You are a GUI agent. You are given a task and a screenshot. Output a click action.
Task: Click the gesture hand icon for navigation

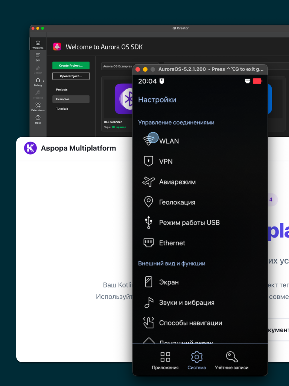(148, 323)
